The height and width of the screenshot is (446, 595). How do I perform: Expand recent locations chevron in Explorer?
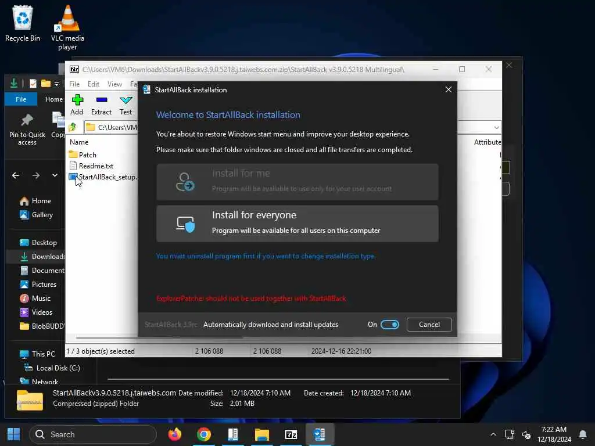[55, 175]
